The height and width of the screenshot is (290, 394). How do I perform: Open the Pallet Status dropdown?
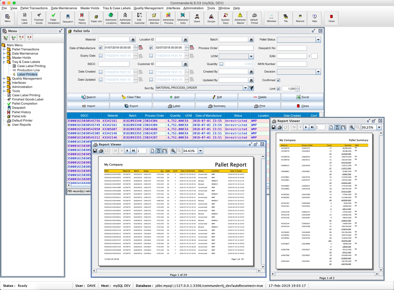pos(318,40)
